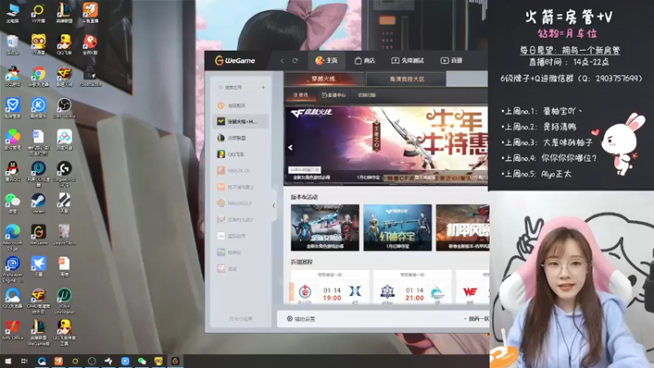Select the NBA2K OL sidebar entry

[241, 170]
